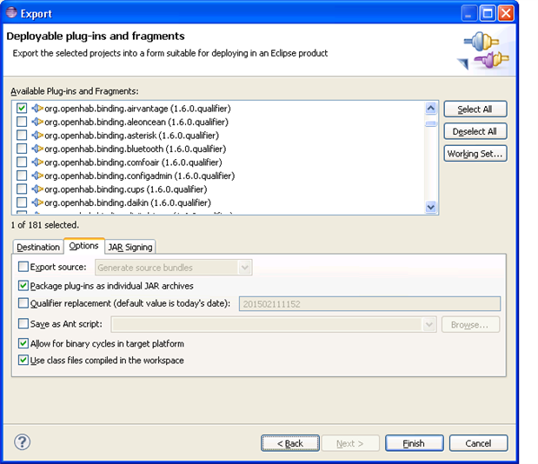Uncheck the org.openhab.binding.airvantage checkbox

22,108
